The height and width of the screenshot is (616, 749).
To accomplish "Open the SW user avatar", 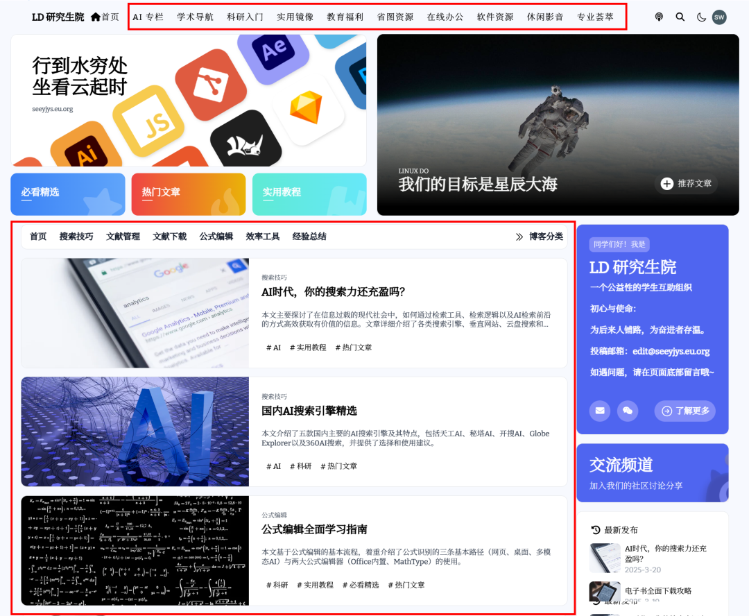I will (719, 17).
